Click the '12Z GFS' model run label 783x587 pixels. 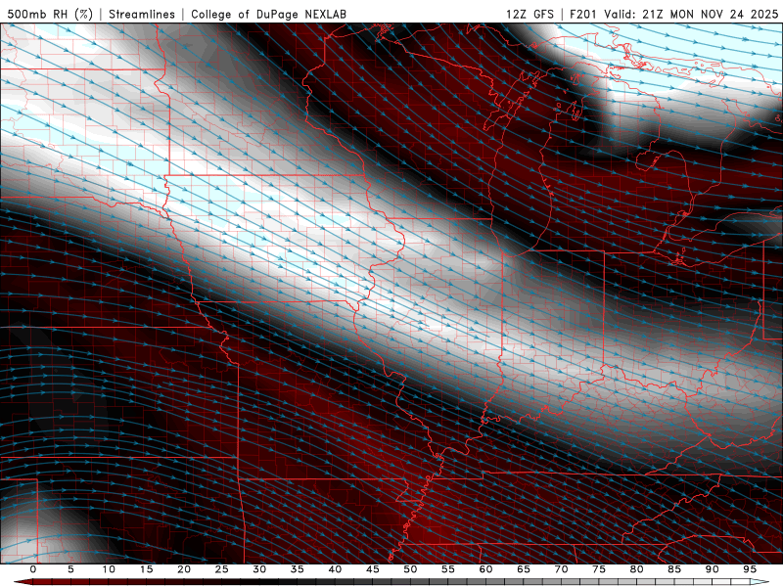(x=530, y=14)
